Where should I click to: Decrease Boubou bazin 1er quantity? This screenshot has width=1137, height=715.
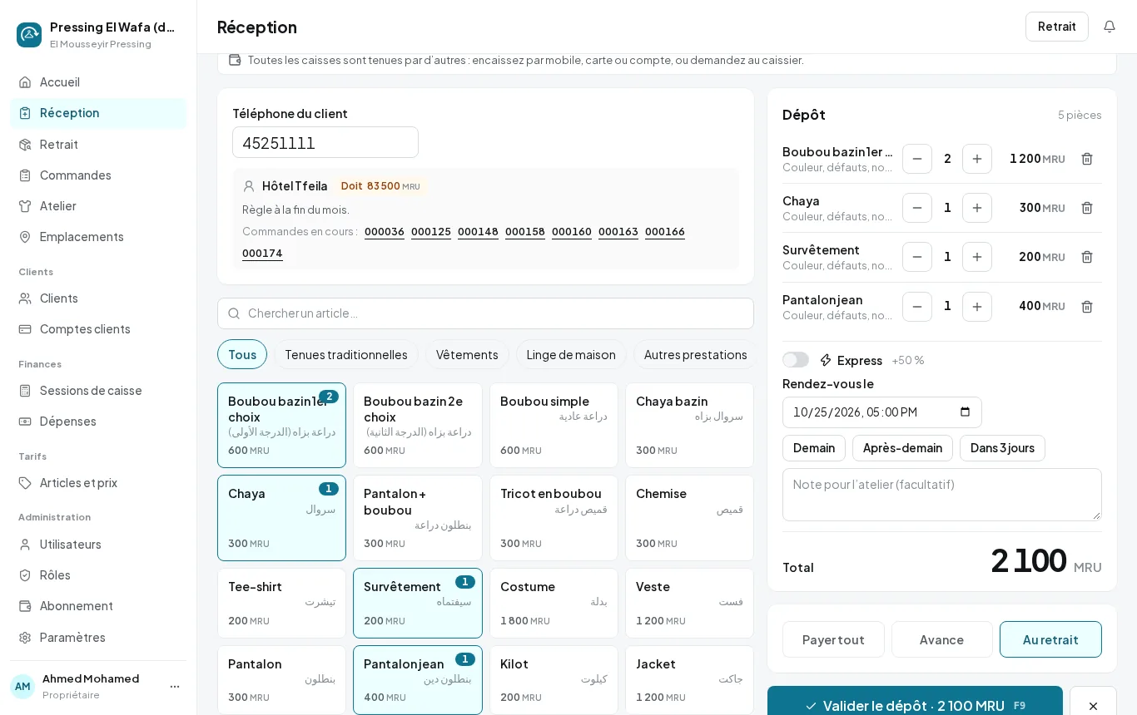coord(917,159)
